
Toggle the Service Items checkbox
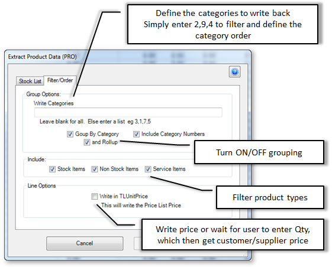click(x=148, y=169)
